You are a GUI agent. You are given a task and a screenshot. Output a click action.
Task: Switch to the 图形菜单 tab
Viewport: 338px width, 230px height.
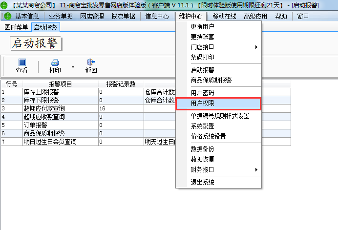click(16, 27)
